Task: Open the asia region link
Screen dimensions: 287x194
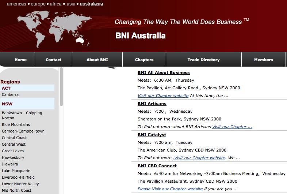Action: pyautogui.click(x=71, y=4)
